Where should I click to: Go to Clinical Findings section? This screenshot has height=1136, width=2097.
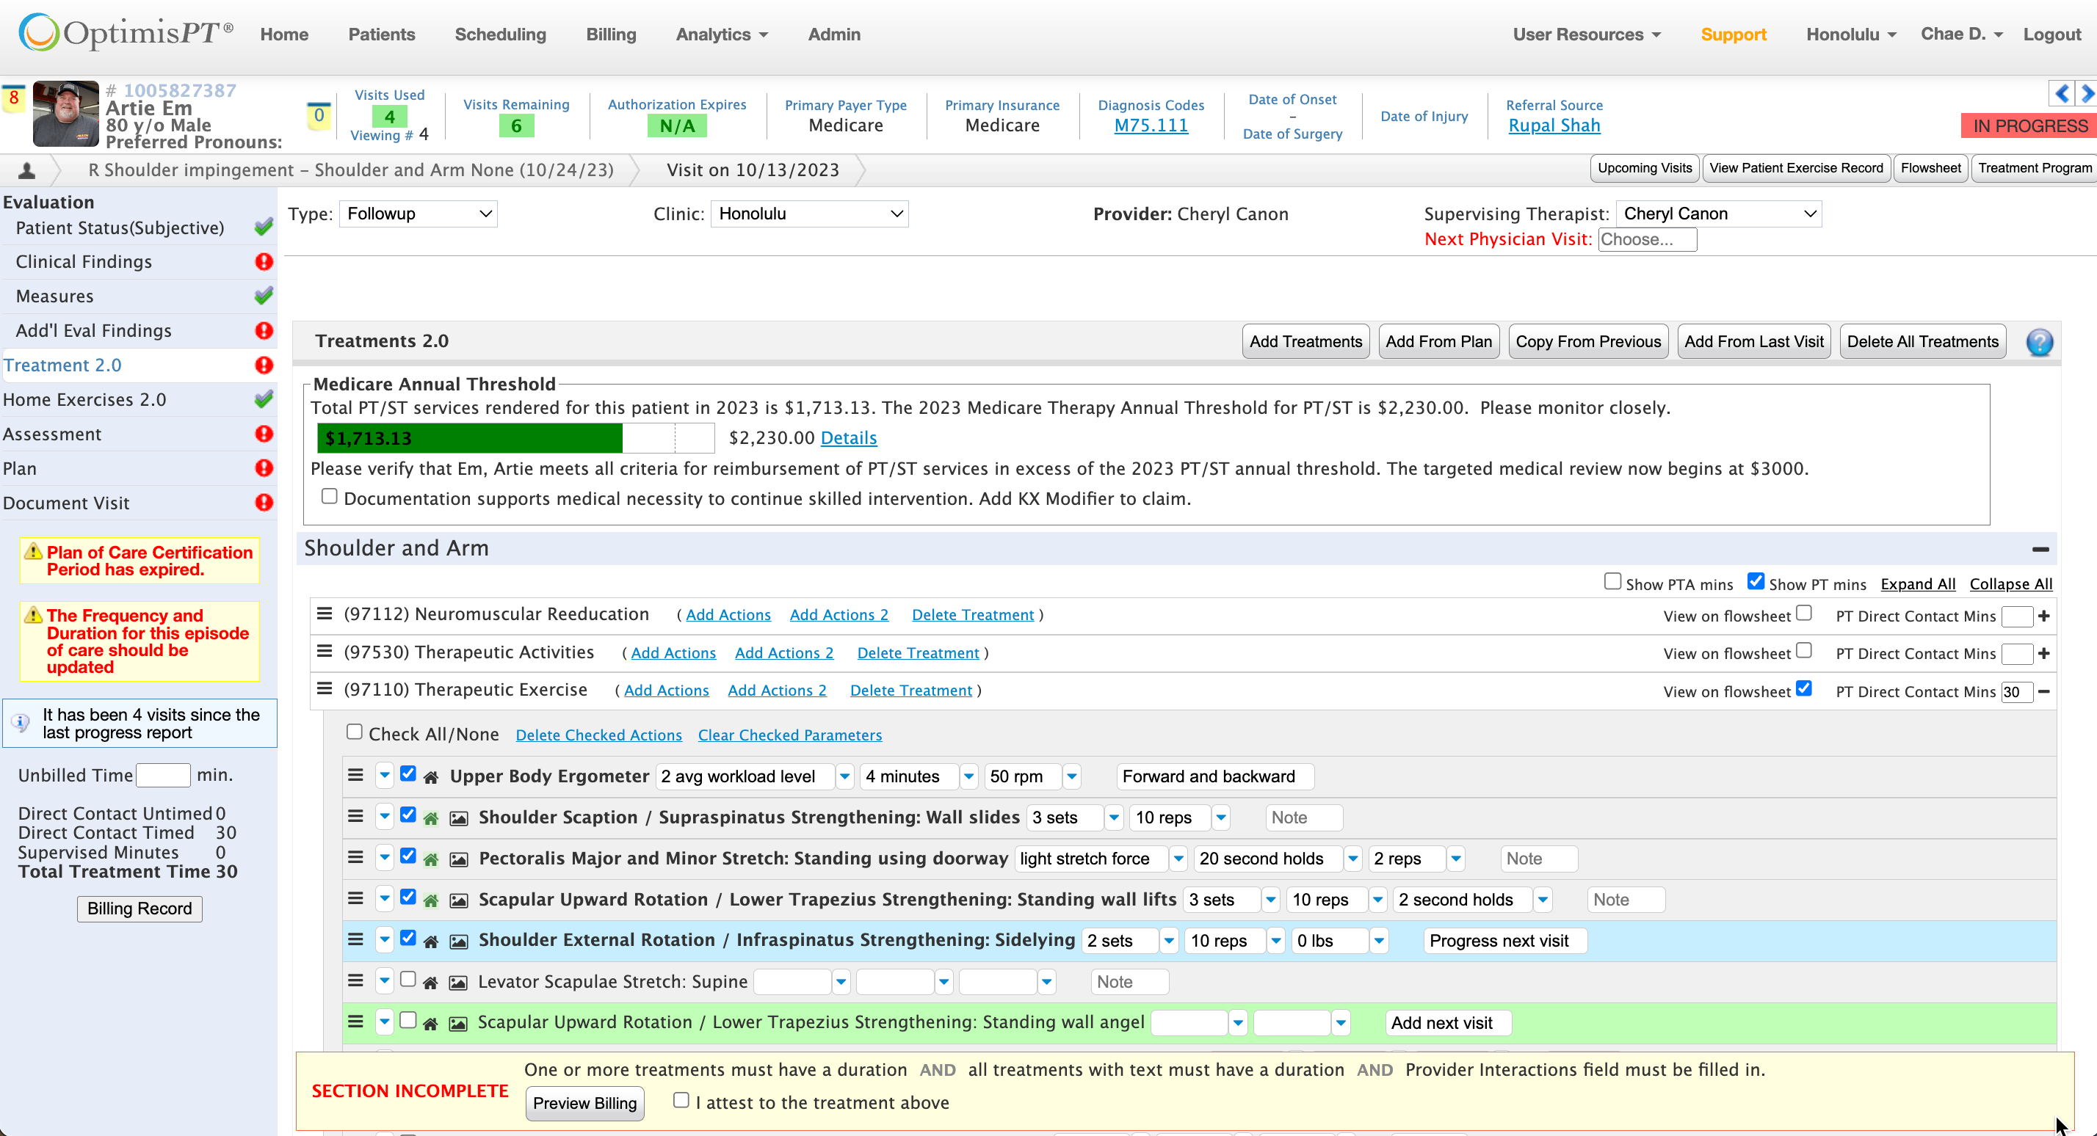pyautogui.click(x=84, y=262)
